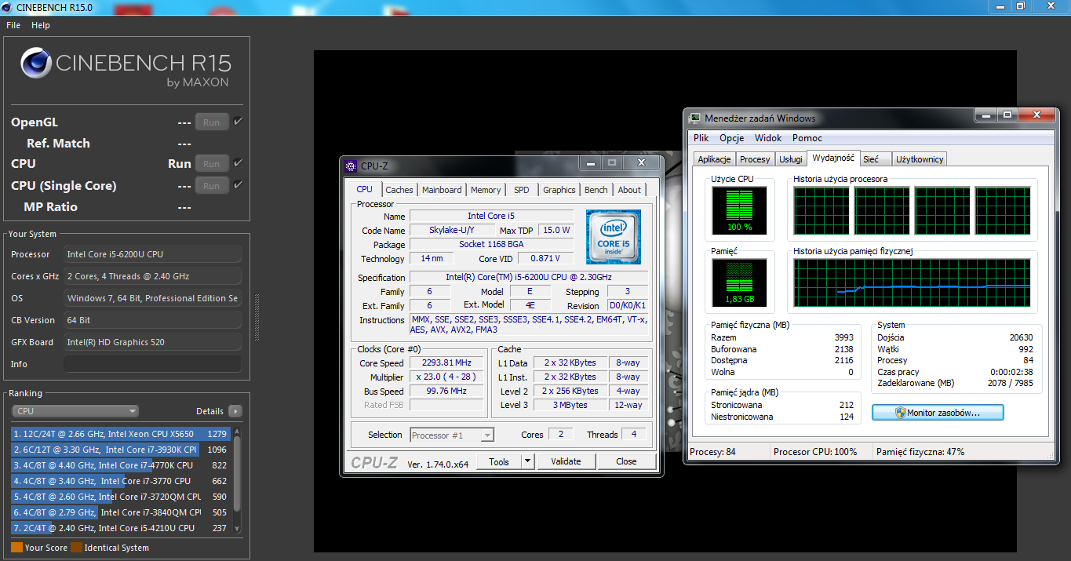Image resolution: width=1071 pixels, height=561 pixels.
Task: Click the ranking list vertical scrollbar
Action: [237, 480]
